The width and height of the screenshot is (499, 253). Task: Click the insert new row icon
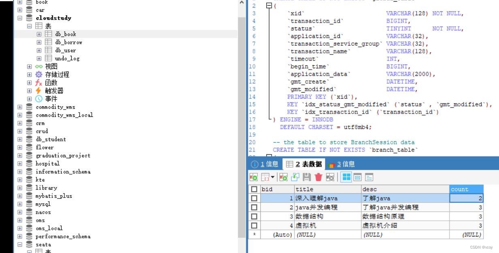[283, 177]
